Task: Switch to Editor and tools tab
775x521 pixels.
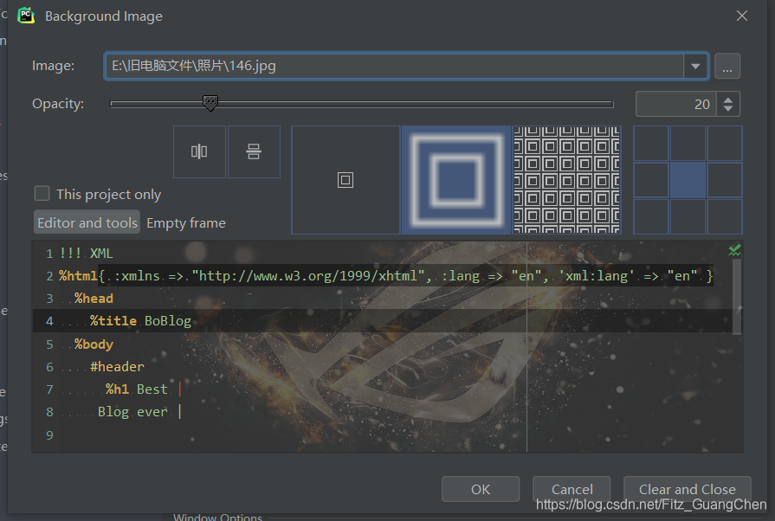Action: point(87,222)
